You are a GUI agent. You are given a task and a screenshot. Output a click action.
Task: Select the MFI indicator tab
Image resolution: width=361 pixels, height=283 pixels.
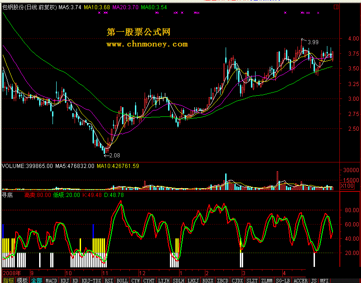324,280
